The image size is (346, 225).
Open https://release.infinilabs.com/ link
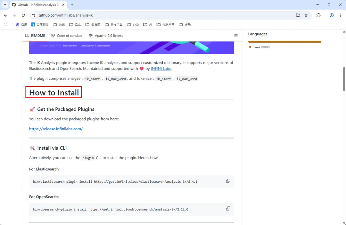pos(56,129)
